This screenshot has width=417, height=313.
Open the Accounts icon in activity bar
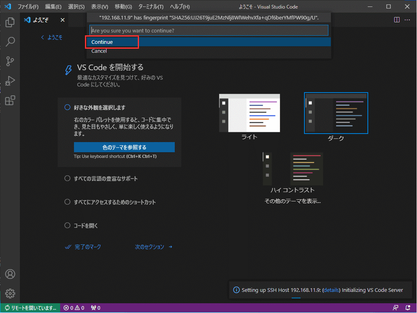[x=10, y=274]
